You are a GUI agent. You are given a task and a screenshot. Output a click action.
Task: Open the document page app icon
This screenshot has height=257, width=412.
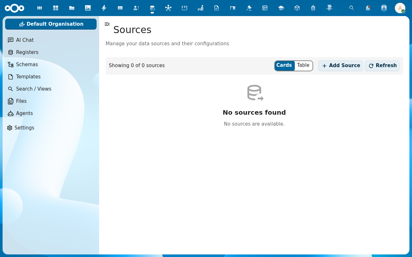[217, 8]
